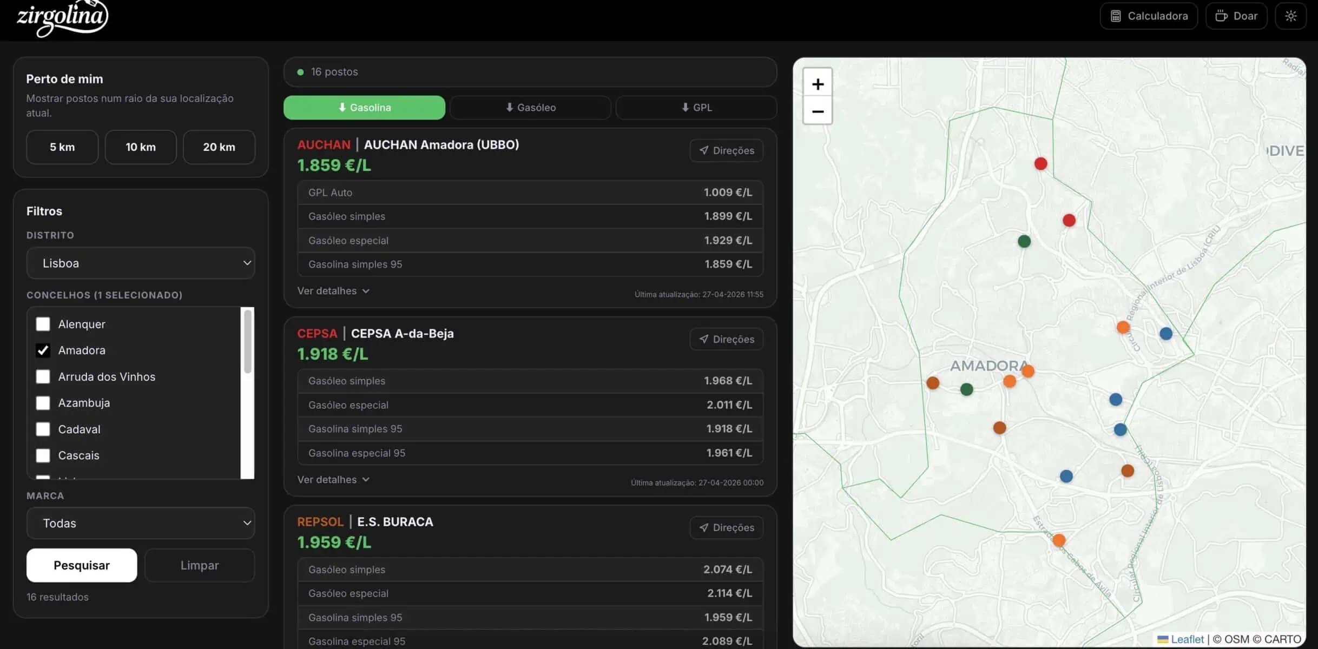Open the Distrito dropdown showing Lisboa
The width and height of the screenshot is (1318, 649).
point(141,263)
